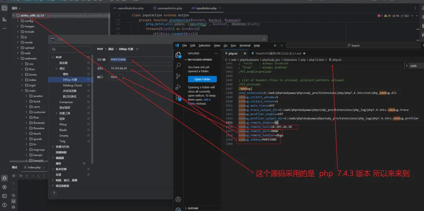Open VS Code Source Control icon
This screenshot has width=424, height=211.
tap(178, 76)
